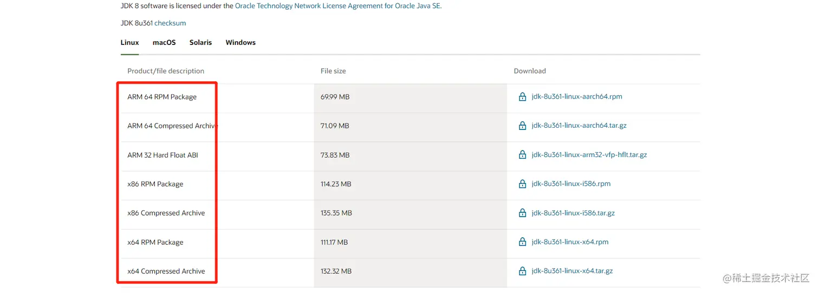Download jdk-8u361-linux-x64.rpm package
This screenshot has width=819, height=293.
pos(570,242)
